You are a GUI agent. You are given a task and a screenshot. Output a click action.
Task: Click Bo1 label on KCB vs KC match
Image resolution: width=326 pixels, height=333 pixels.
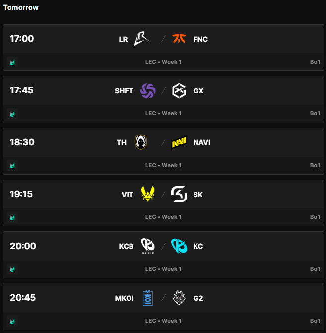315,269
